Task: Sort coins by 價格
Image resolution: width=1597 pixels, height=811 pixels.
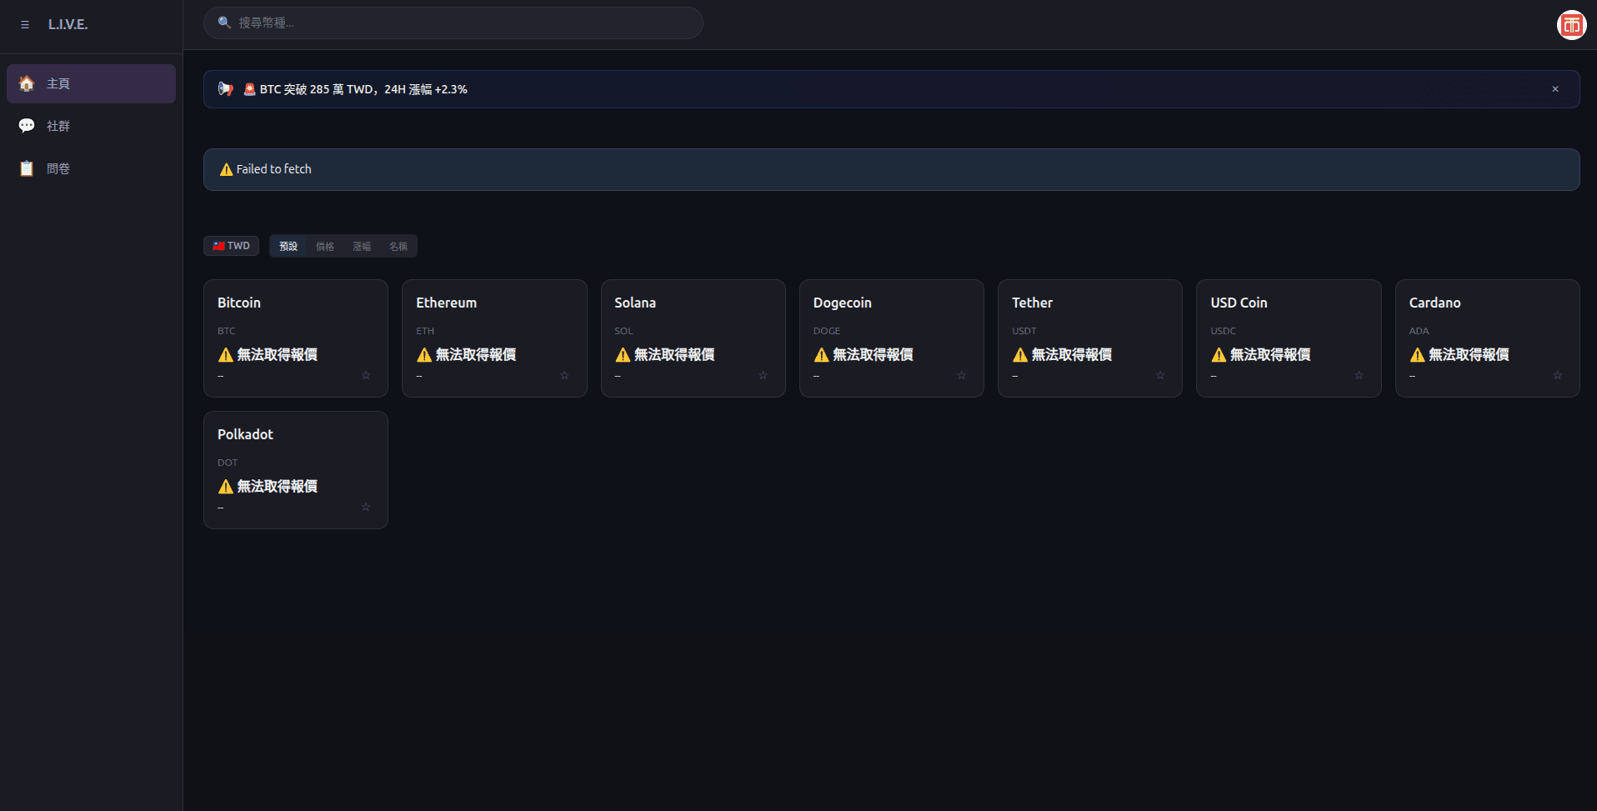Action: pos(325,246)
